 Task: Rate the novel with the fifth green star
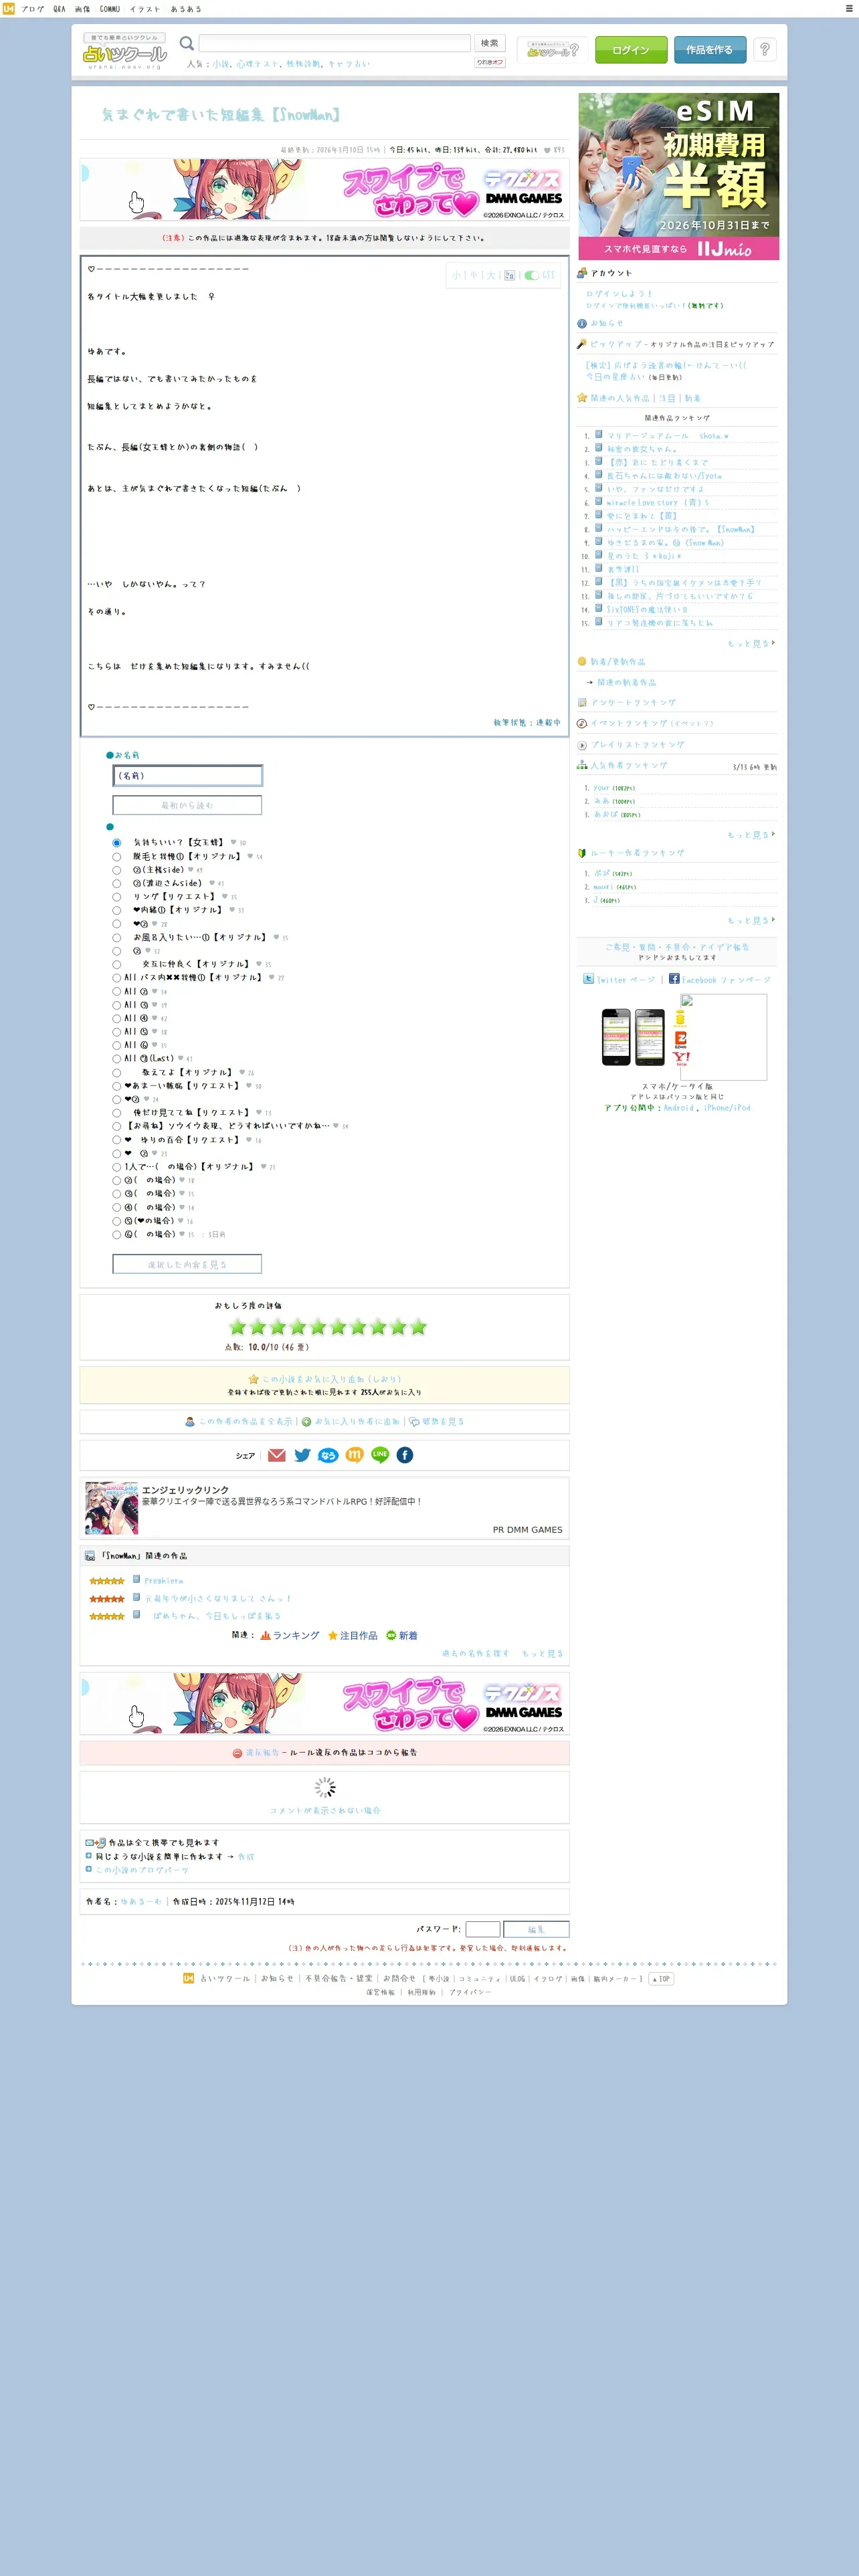(x=318, y=1327)
